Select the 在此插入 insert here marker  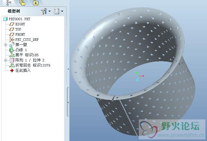click(x=23, y=70)
